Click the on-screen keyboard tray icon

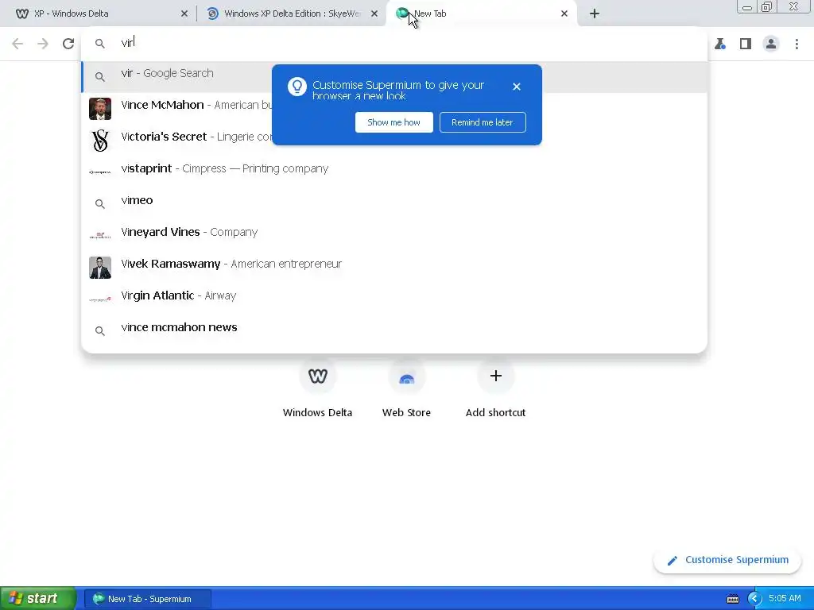point(732,599)
